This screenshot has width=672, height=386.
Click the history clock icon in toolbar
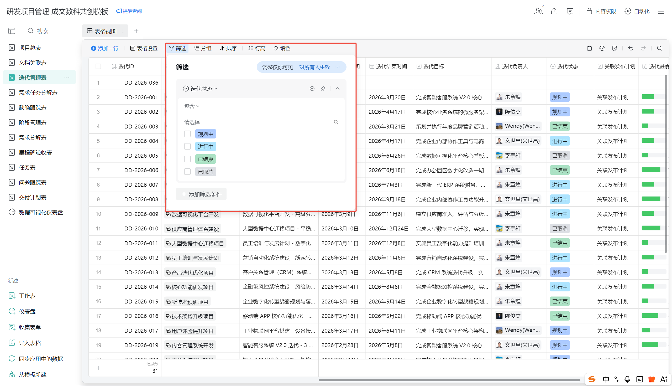point(602,48)
